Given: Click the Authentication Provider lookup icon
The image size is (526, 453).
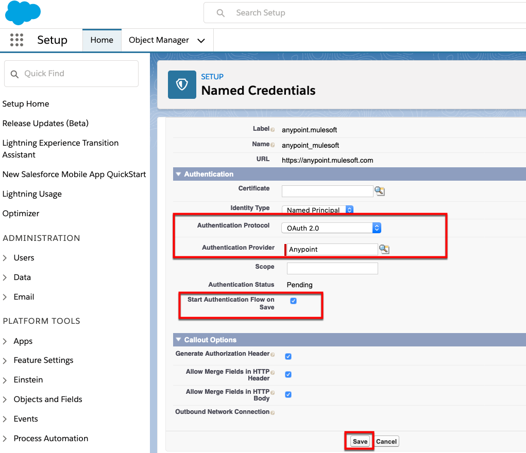Looking at the screenshot, I should 384,249.
